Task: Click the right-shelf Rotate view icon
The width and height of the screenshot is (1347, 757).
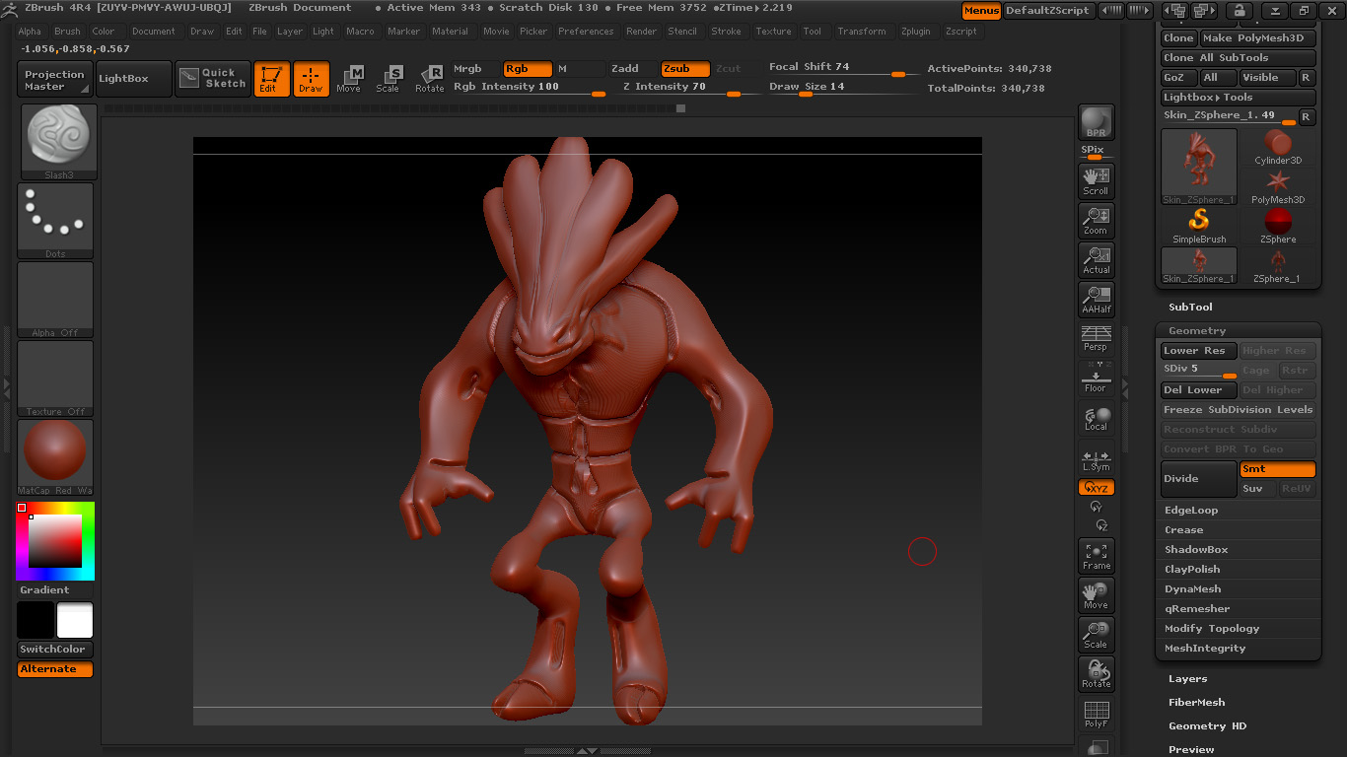Action: click(1096, 674)
